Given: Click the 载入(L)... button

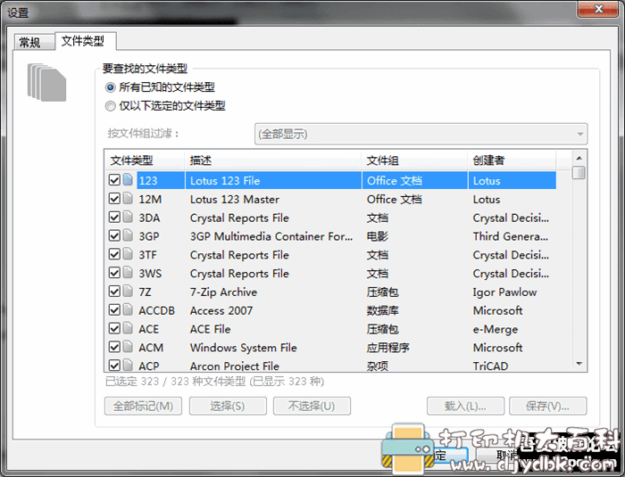Looking at the screenshot, I should (465, 407).
